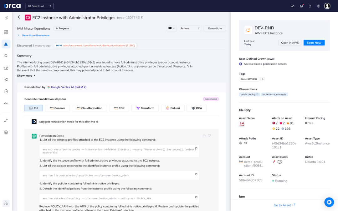Open the comment dropdown button
Viewport: 338px width, 211px height.
coord(172,28)
